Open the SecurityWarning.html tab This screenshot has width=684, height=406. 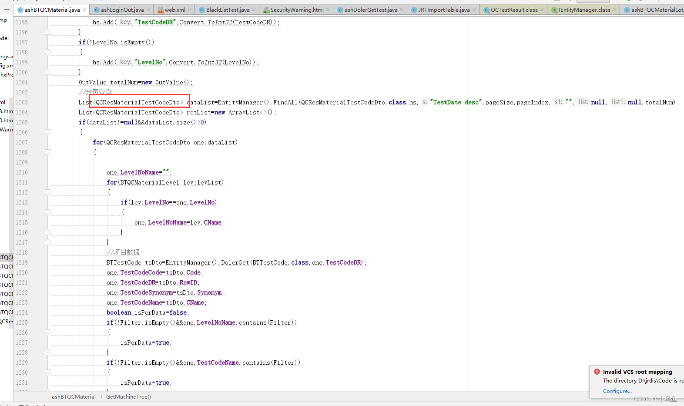tap(297, 10)
